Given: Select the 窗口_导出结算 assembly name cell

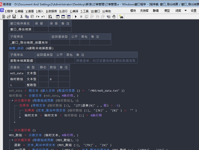Looking at the screenshot, I should [21, 29].
